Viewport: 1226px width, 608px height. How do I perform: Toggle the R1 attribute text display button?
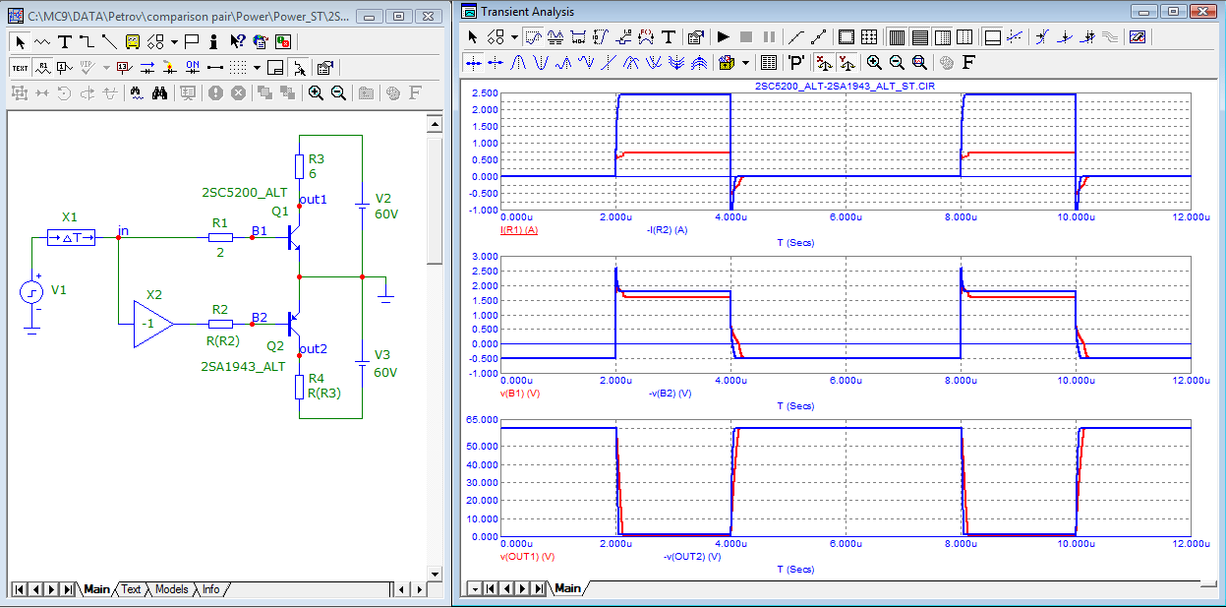(43, 67)
